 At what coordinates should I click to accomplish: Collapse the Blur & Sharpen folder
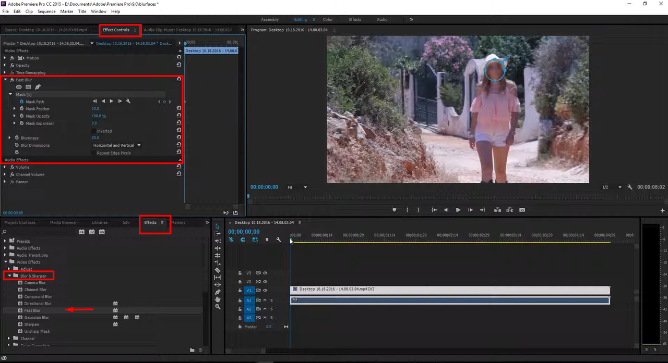(x=9, y=276)
